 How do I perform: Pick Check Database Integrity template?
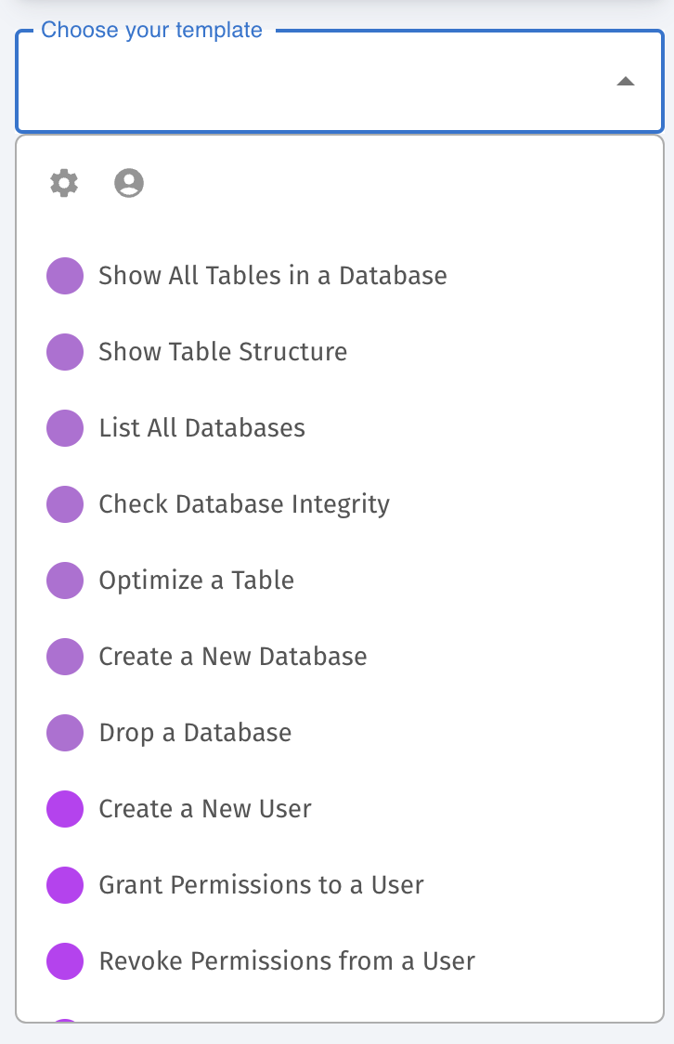point(340,504)
